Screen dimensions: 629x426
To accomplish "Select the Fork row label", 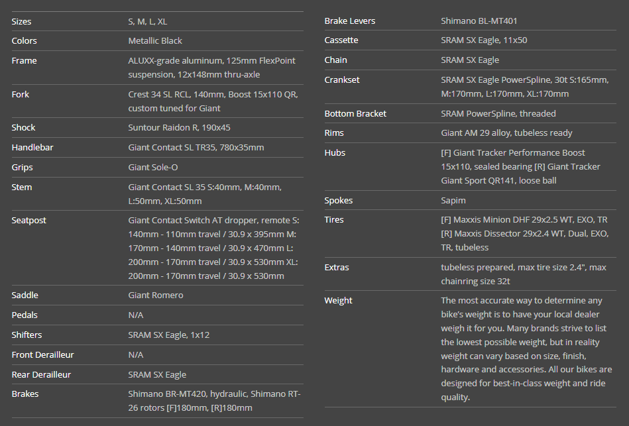I will tap(21, 95).
